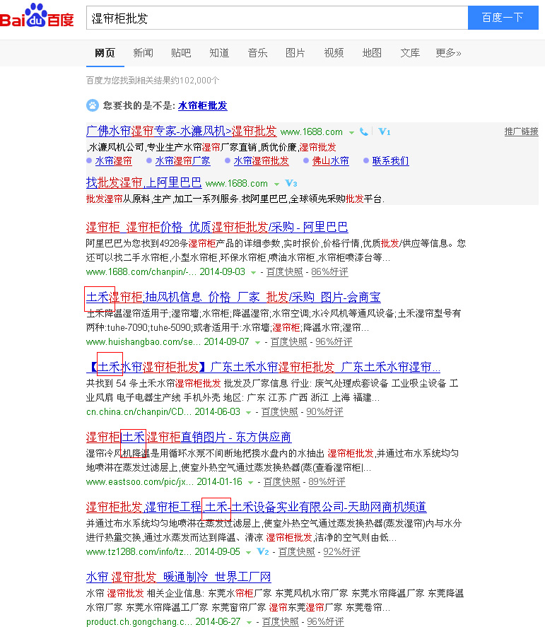Switch to the 音乐 tab
Screen dimensions: 545x627
[257, 53]
